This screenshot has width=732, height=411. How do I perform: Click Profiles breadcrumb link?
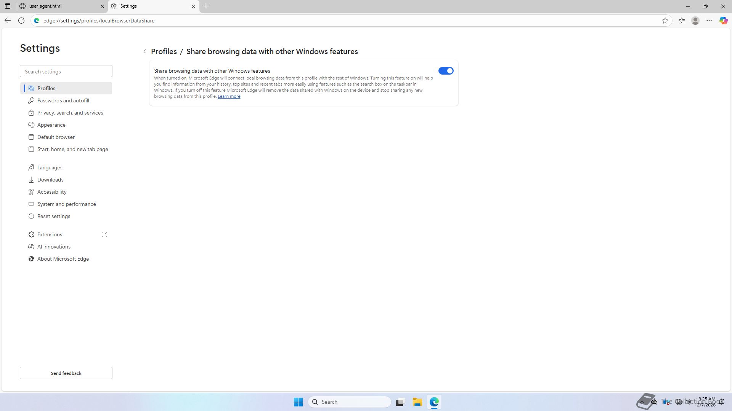tap(164, 51)
